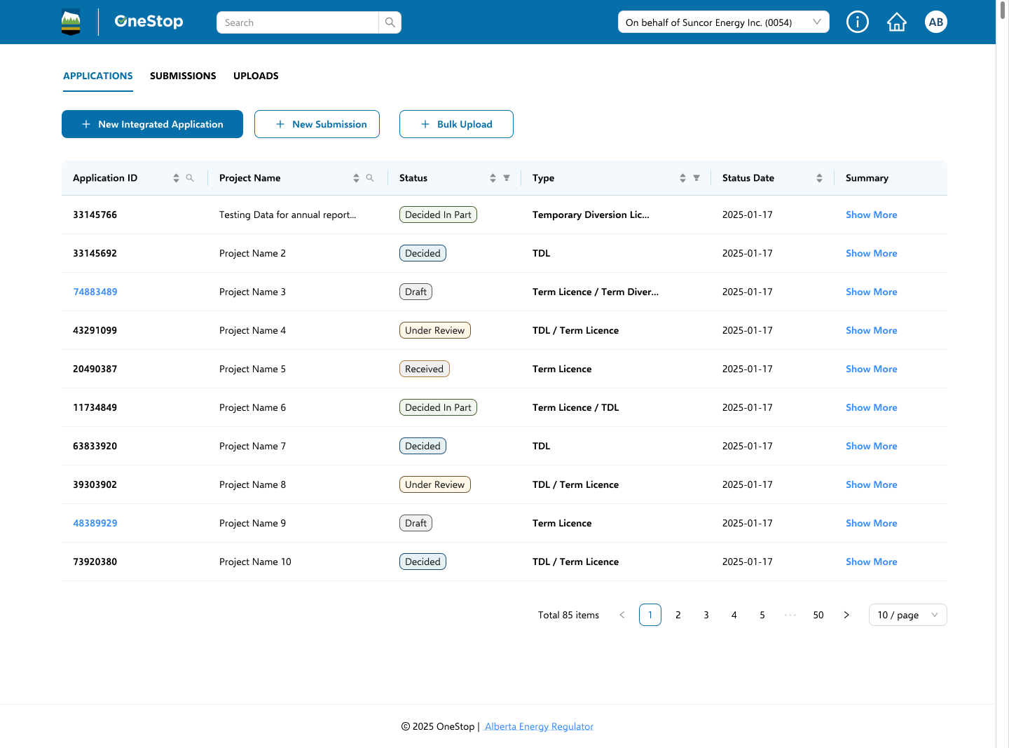Image resolution: width=1009 pixels, height=748 pixels.
Task: Select page 5 in pagination
Action: click(762, 615)
